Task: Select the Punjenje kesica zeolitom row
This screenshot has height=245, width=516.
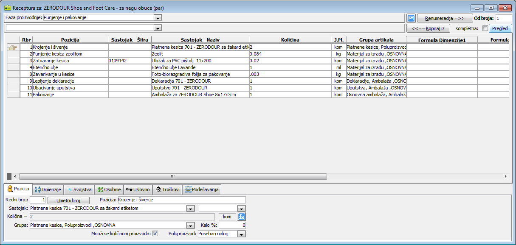Action: [x=70, y=54]
